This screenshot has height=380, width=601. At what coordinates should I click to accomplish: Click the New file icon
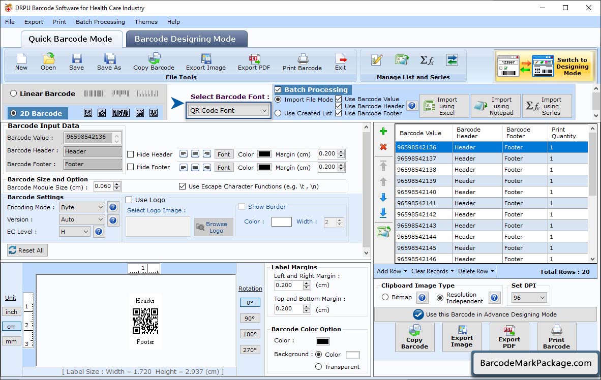pos(21,62)
